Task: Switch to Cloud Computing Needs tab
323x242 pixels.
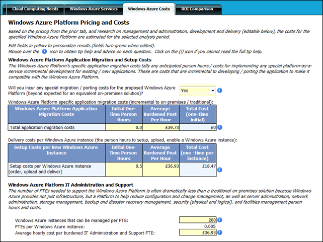Action: [35, 9]
